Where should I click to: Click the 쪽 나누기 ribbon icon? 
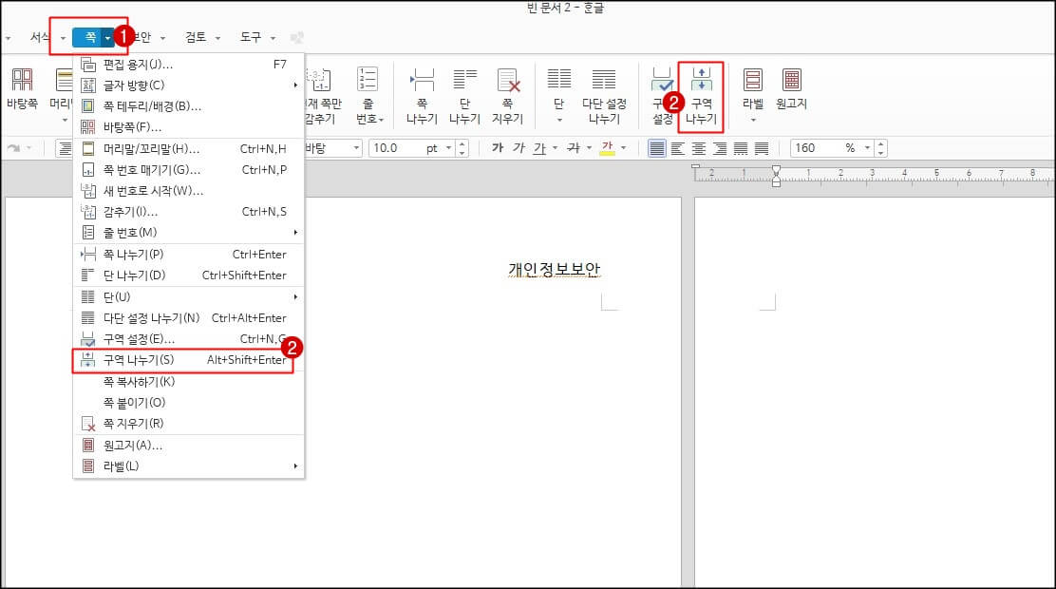tap(423, 95)
